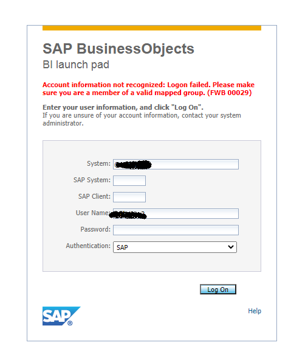Click the "Authentication:" label text
This screenshot has height=359, width=291.
(x=88, y=246)
